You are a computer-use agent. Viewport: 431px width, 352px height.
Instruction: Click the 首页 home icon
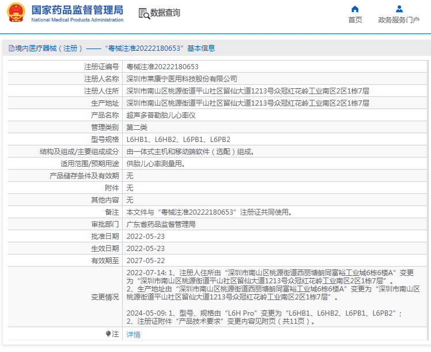pos(355,9)
